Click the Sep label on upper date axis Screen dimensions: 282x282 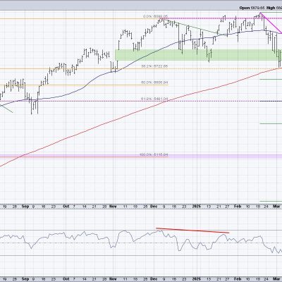(x=25, y=207)
